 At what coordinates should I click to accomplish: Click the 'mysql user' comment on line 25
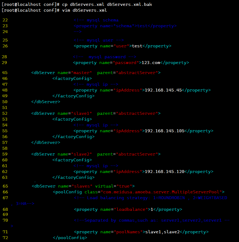tap(99, 40)
